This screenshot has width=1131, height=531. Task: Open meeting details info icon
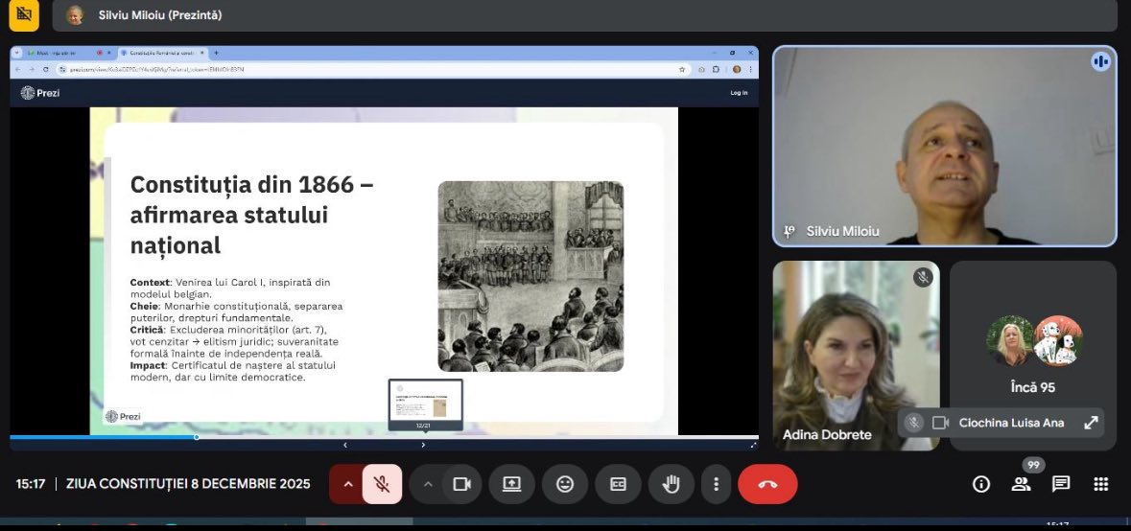click(x=980, y=484)
